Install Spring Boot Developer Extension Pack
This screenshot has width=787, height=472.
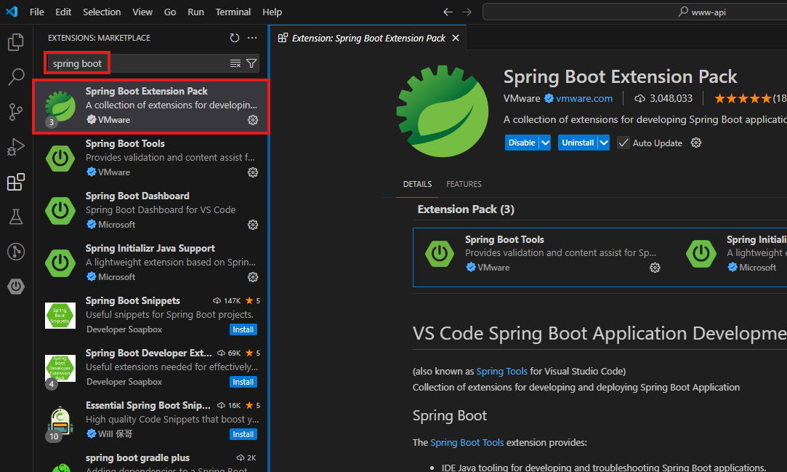243,382
